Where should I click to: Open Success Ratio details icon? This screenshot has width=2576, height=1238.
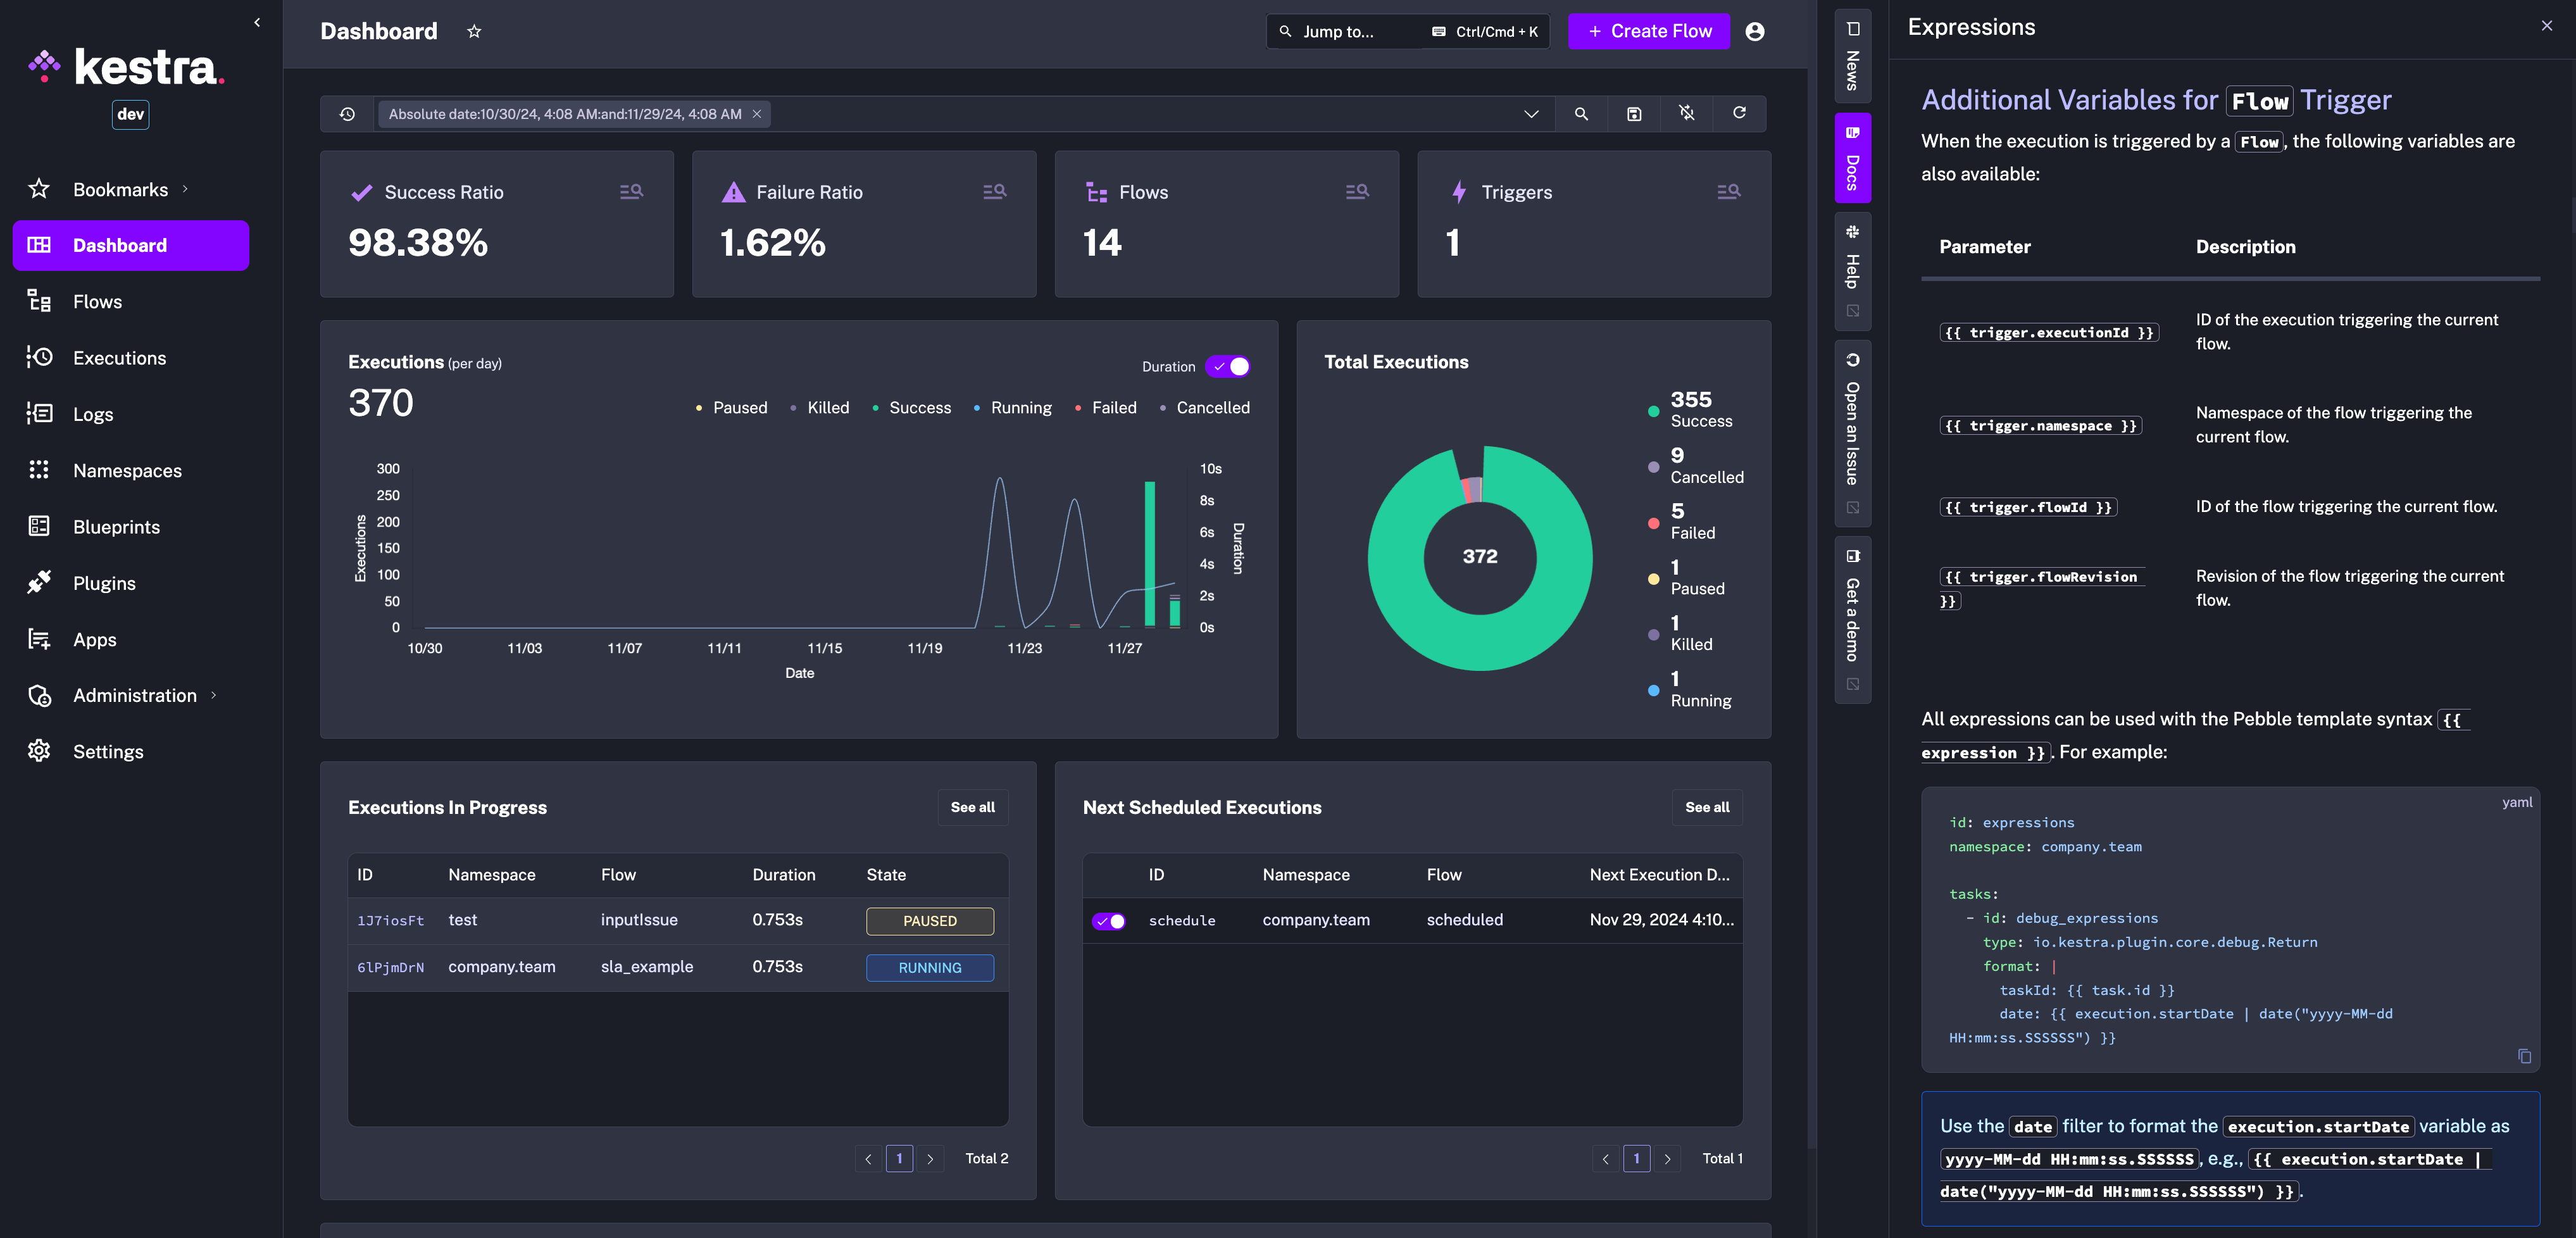[631, 191]
